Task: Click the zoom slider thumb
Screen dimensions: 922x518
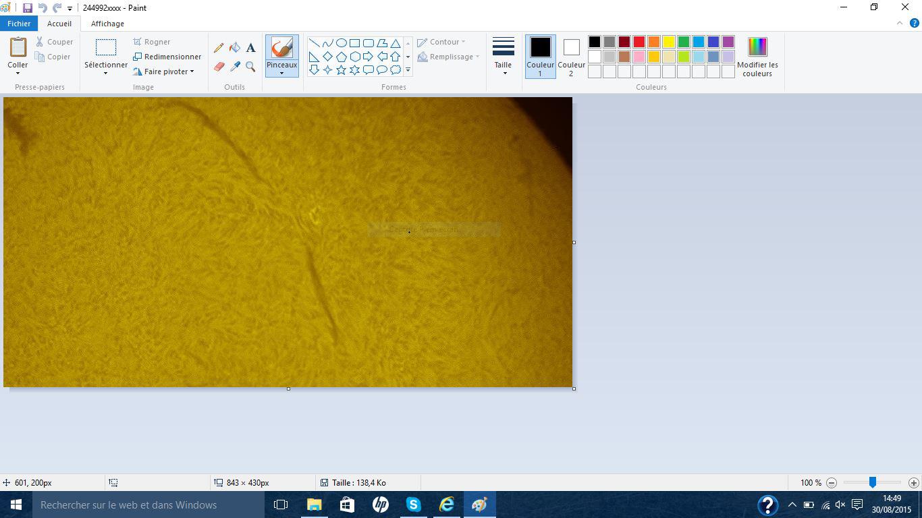Action: (x=873, y=482)
